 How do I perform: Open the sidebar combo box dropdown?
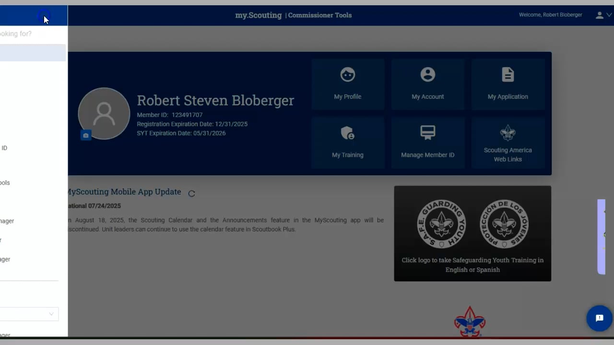pyautogui.click(x=29, y=314)
